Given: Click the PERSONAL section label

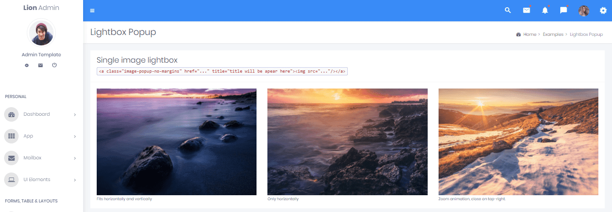Looking at the screenshot, I should 15,97.
